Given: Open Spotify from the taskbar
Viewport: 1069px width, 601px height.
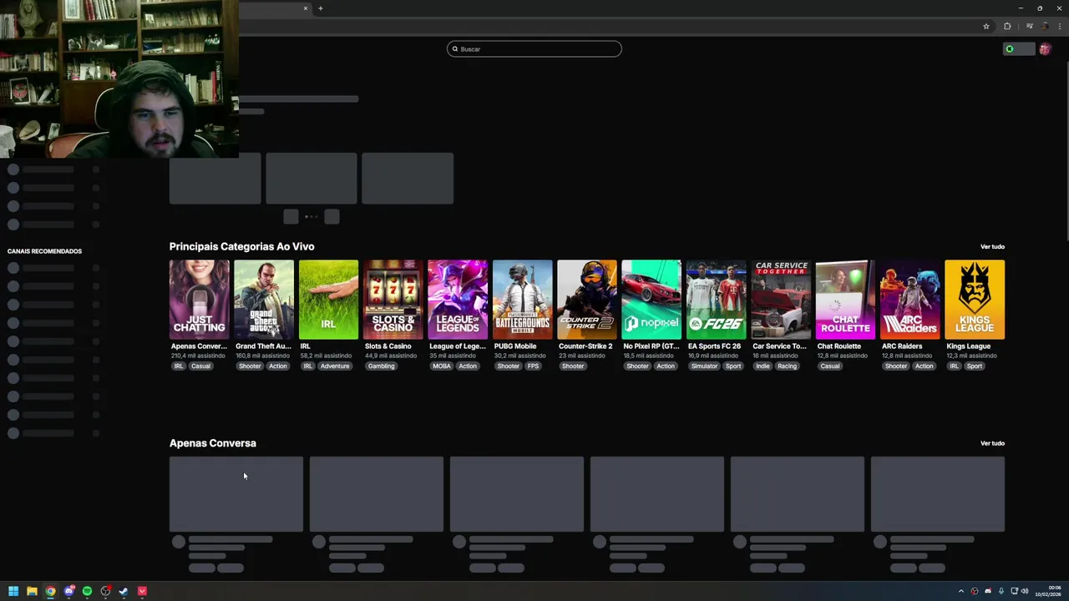Looking at the screenshot, I should 87,592.
